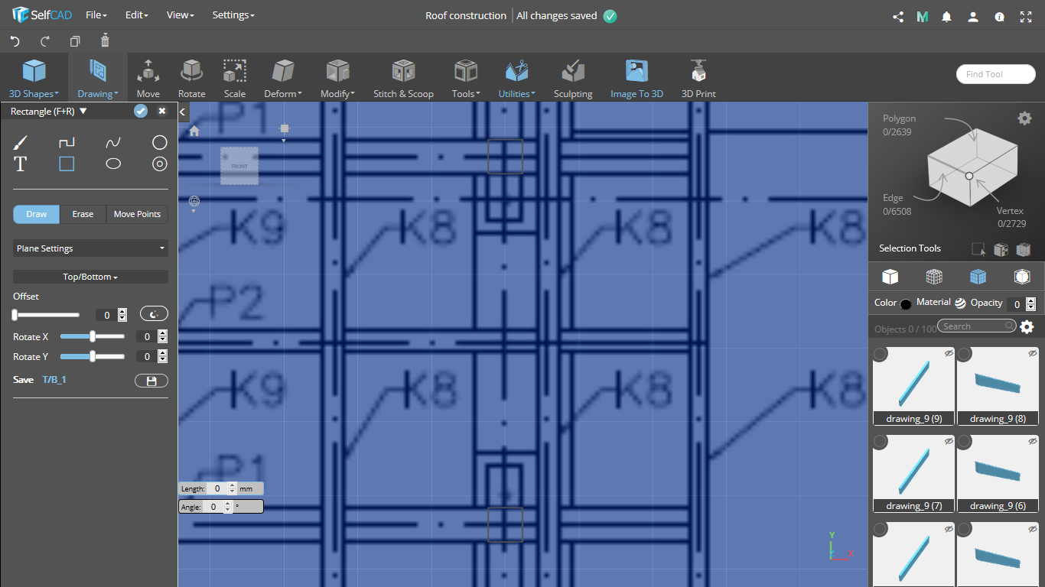This screenshot has height=587, width=1045.
Task: Open the 3D Print tool
Action: point(698,79)
